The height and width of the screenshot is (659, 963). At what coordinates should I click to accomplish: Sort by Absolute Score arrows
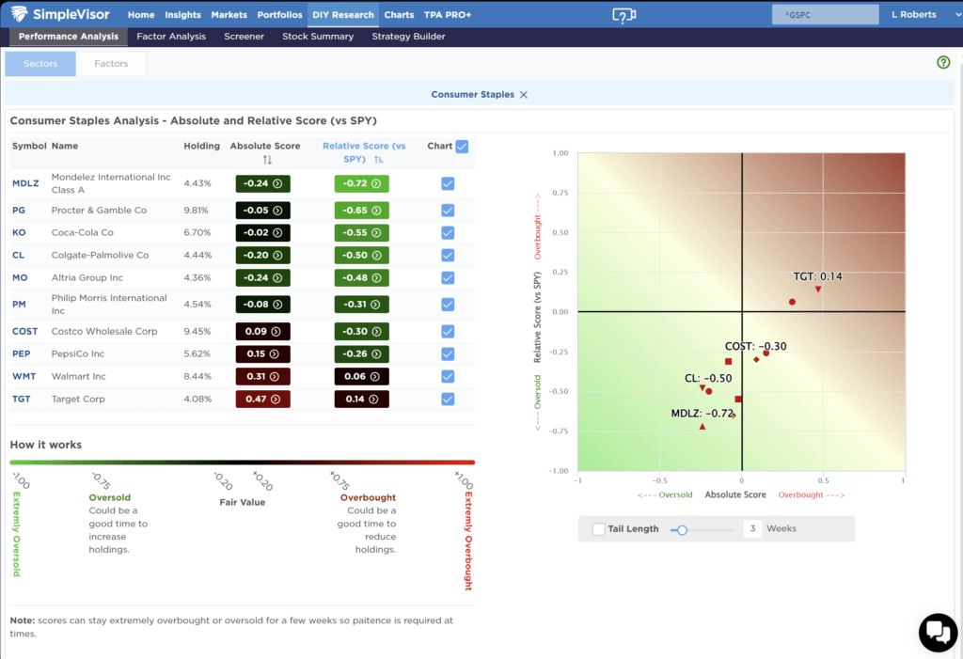tap(266, 161)
